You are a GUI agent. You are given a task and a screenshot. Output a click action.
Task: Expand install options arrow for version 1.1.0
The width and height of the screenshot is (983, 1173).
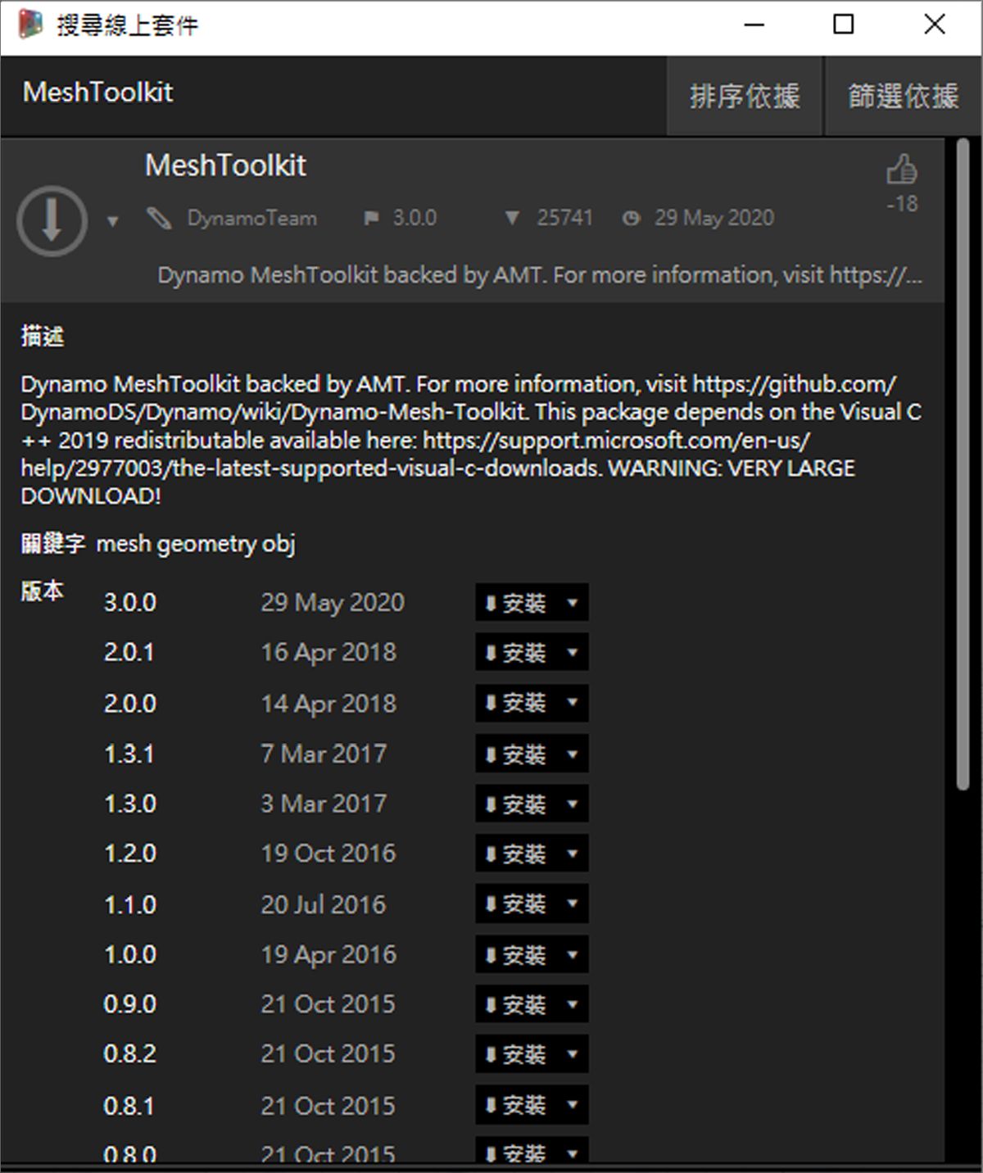tap(573, 904)
